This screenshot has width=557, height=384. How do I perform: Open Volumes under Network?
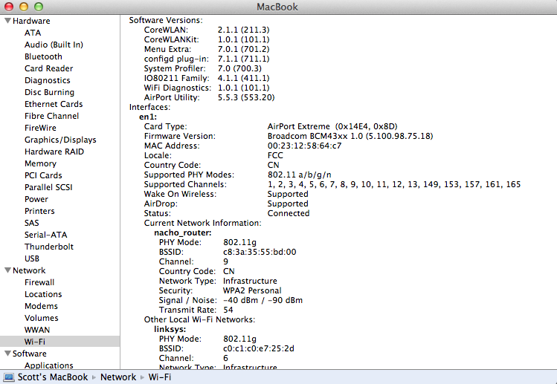point(41,318)
